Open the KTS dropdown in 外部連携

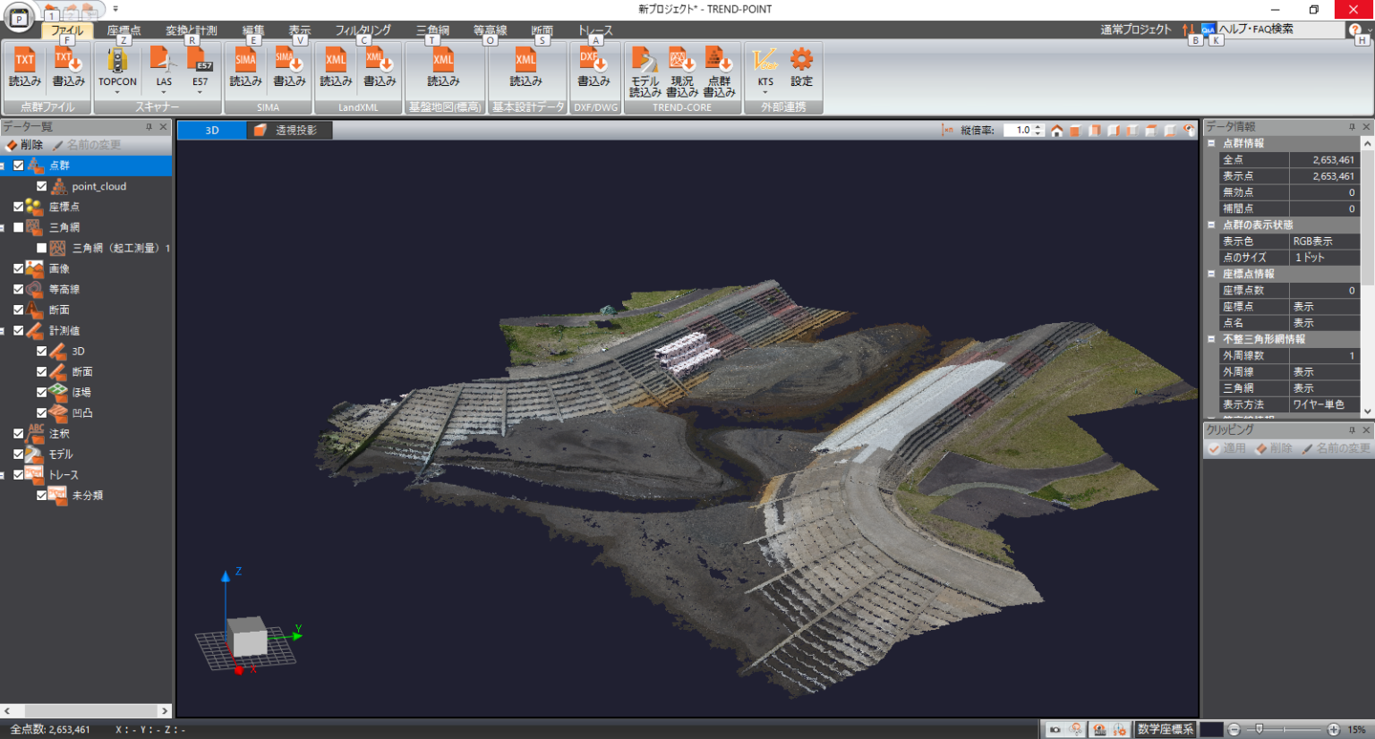pos(765,91)
